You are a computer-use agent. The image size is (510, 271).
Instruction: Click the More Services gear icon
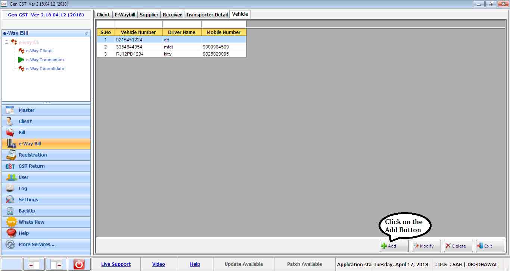click(10, 245)
